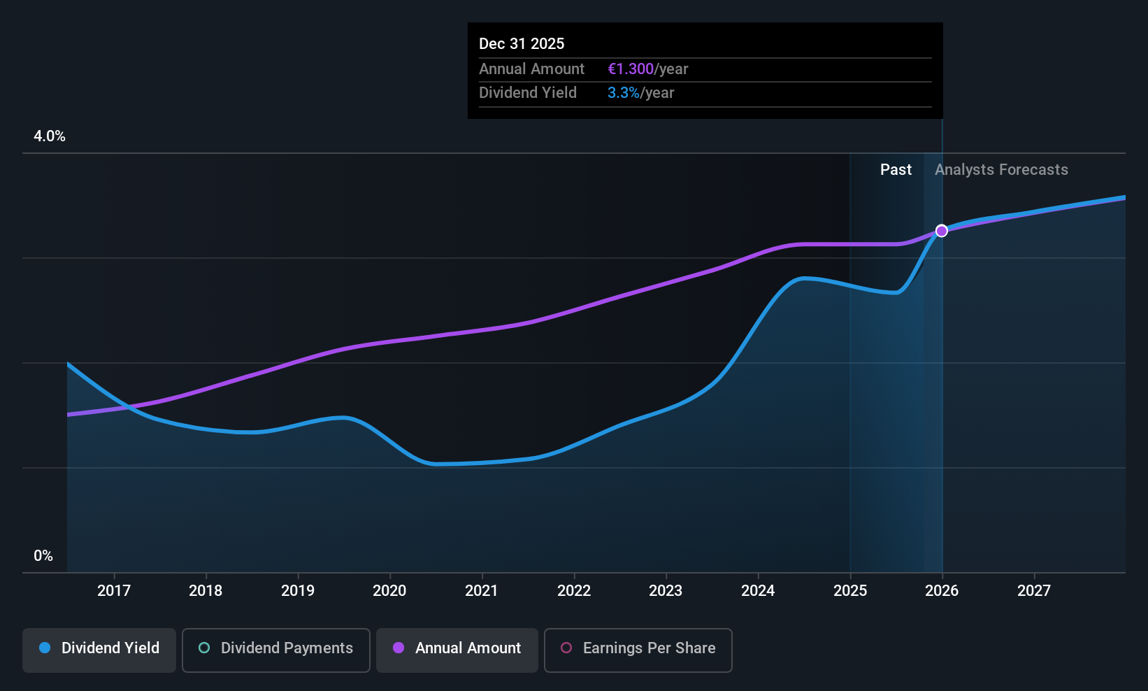
Task: Select the 2027 forecast year label
Action: (1034, 591)
